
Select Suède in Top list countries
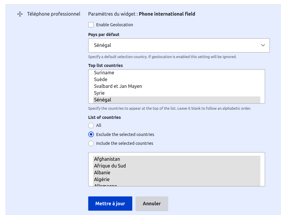(100, 79)
